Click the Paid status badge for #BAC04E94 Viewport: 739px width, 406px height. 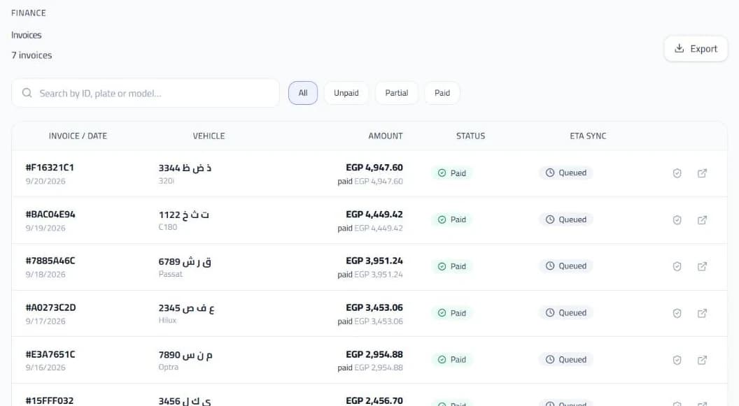click(452, 219)
